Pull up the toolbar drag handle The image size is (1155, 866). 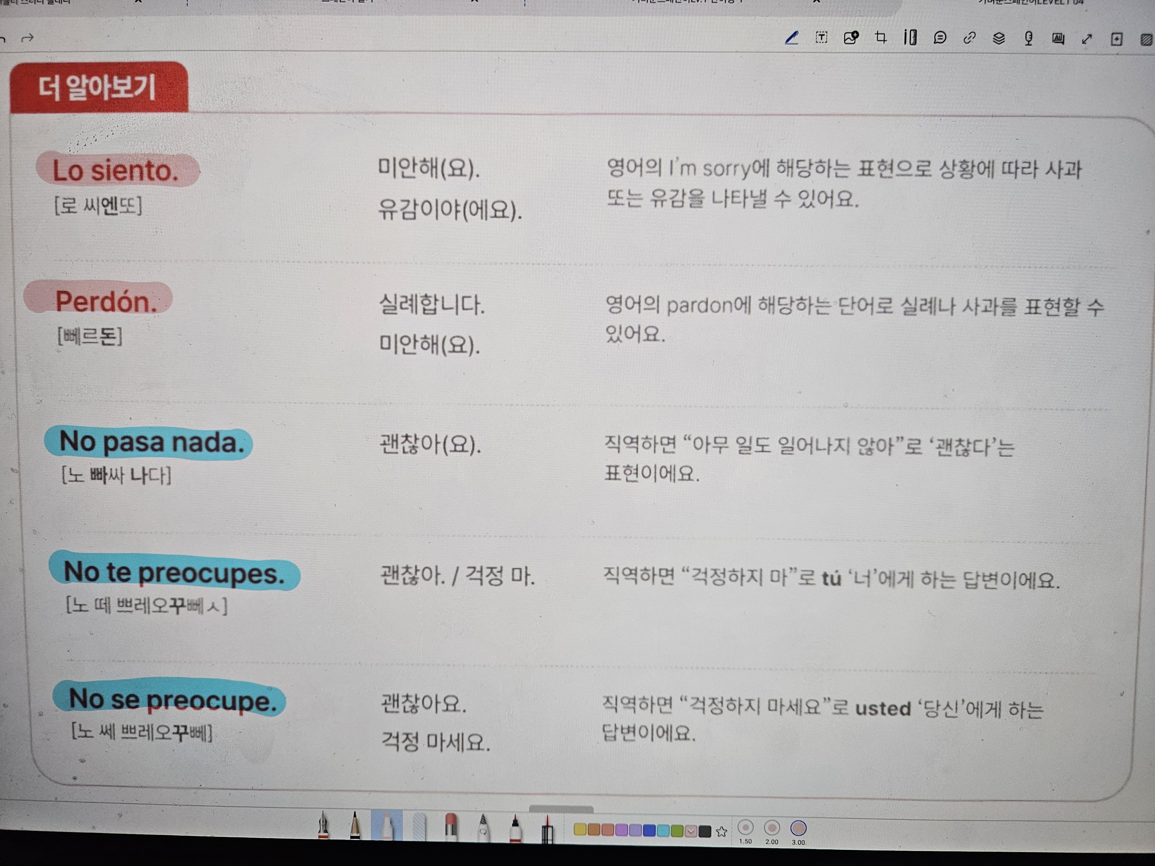click(x=561, y=809)
